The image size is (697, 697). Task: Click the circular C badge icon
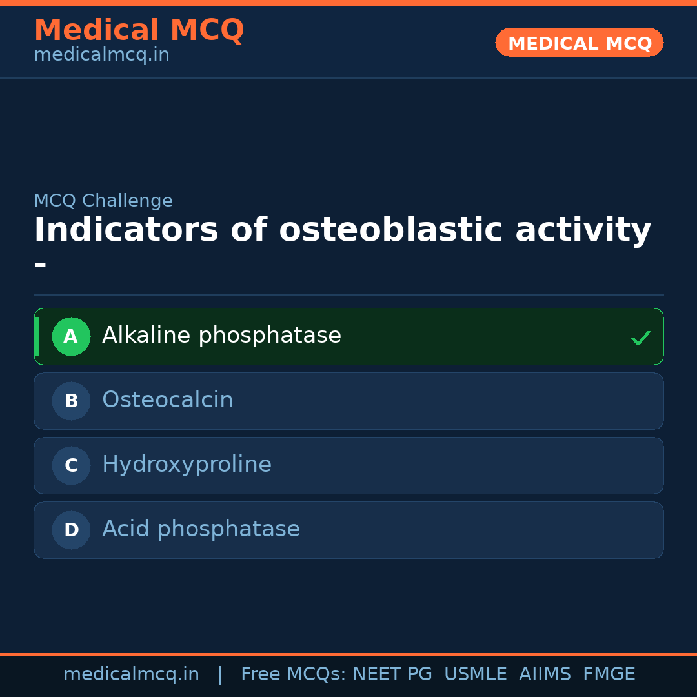[x=71, y=465]
